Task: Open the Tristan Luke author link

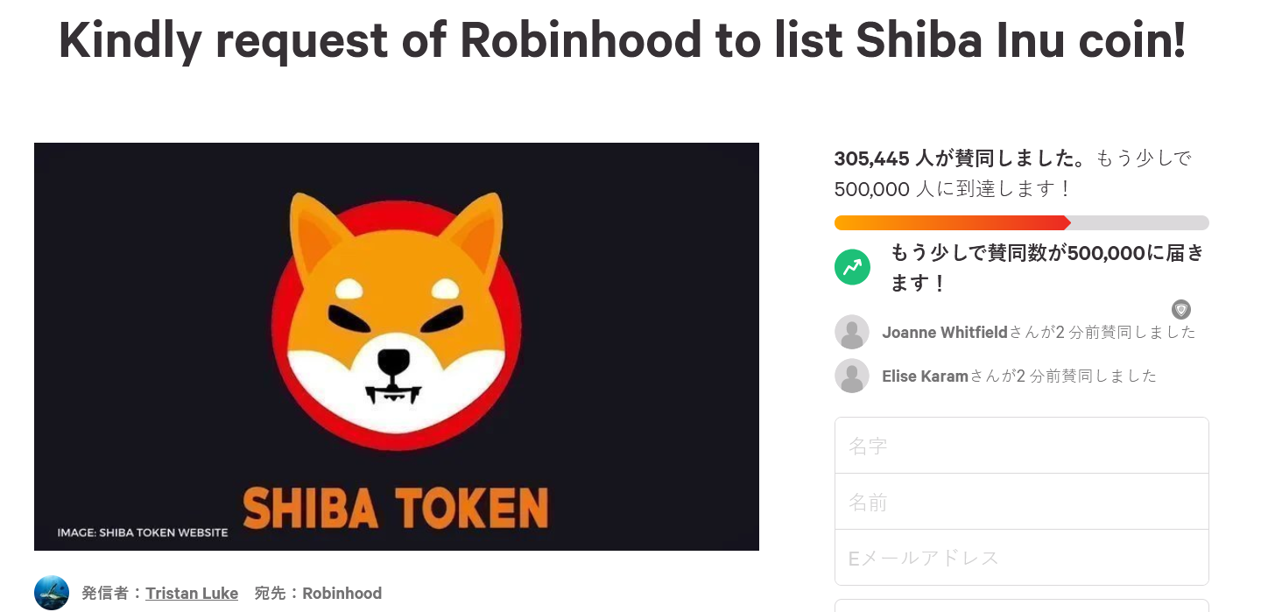Action: coord(192,594)
